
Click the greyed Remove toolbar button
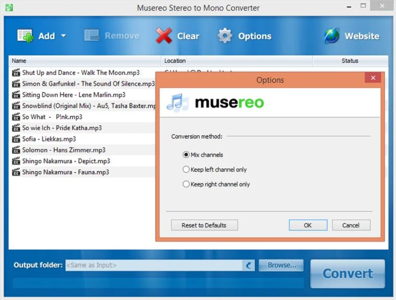[112, 36]
